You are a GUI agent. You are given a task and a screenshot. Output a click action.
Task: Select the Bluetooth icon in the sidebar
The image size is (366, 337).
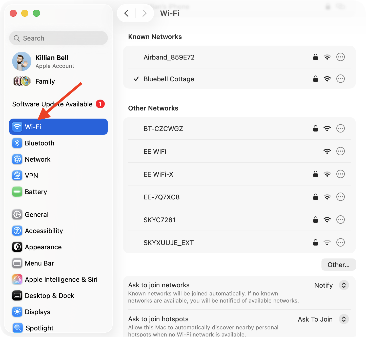coord(17,143)
